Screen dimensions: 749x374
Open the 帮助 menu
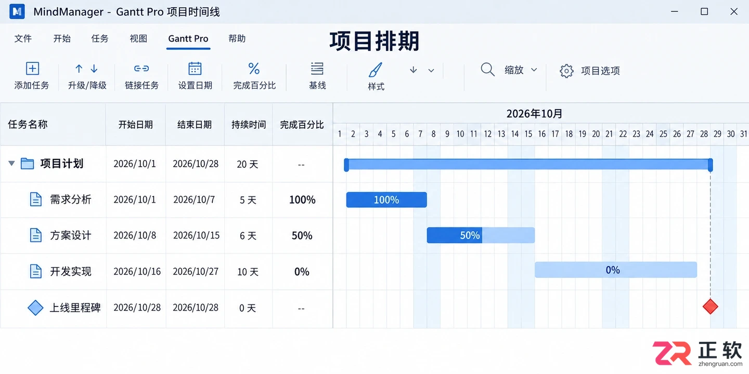click(237, 38)
